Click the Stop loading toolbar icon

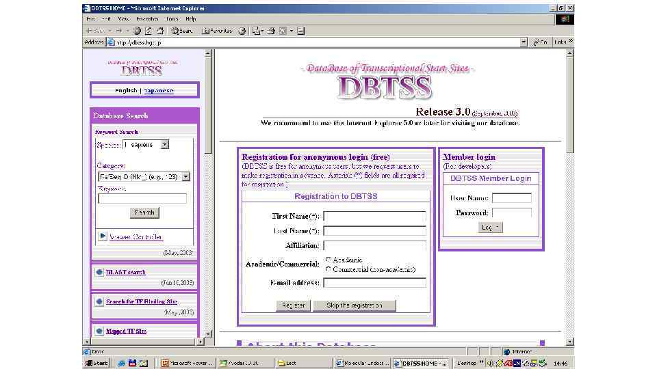(137, 31)
